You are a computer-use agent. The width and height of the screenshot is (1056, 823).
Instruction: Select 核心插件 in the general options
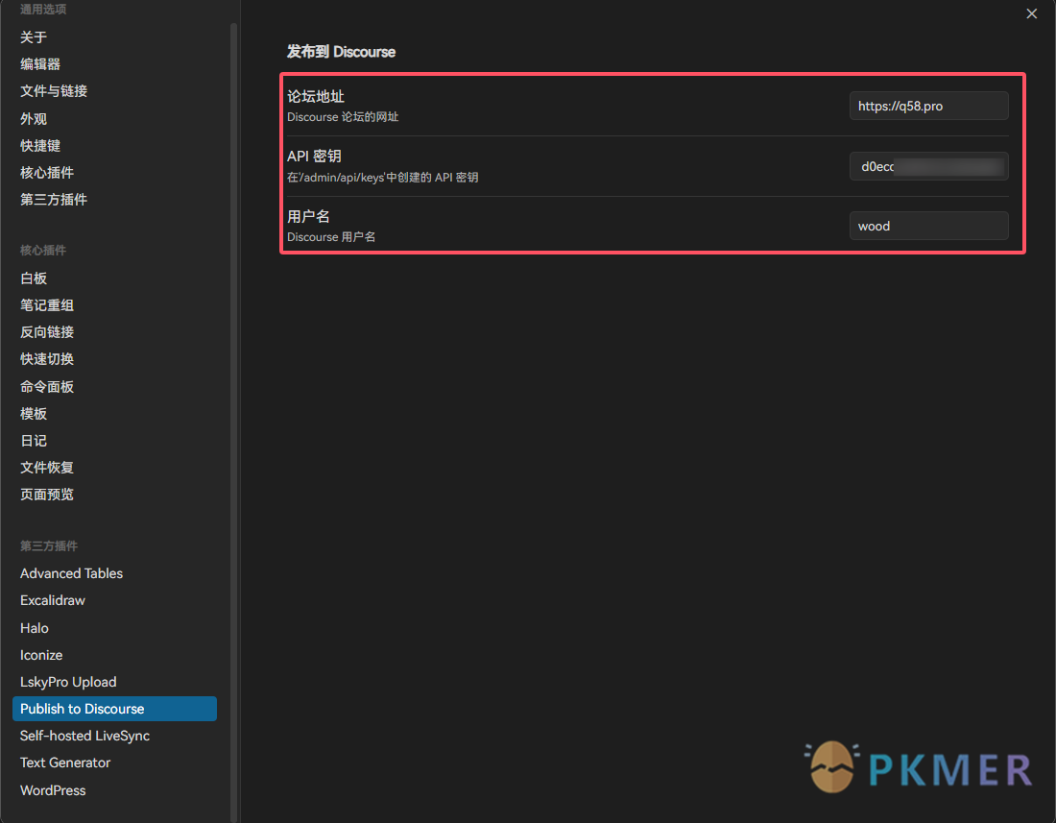coord(46,173)
